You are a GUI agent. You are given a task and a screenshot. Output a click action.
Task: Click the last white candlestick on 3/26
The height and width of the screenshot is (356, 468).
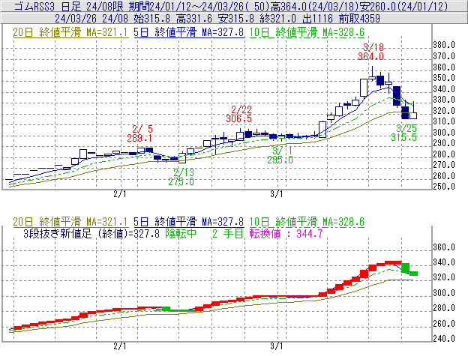pyautogui.click(x=413, y=115)
